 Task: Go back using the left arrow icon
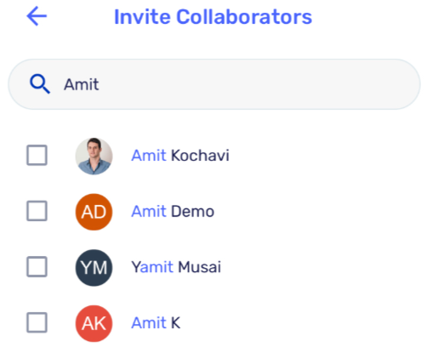tap(37, 16)
